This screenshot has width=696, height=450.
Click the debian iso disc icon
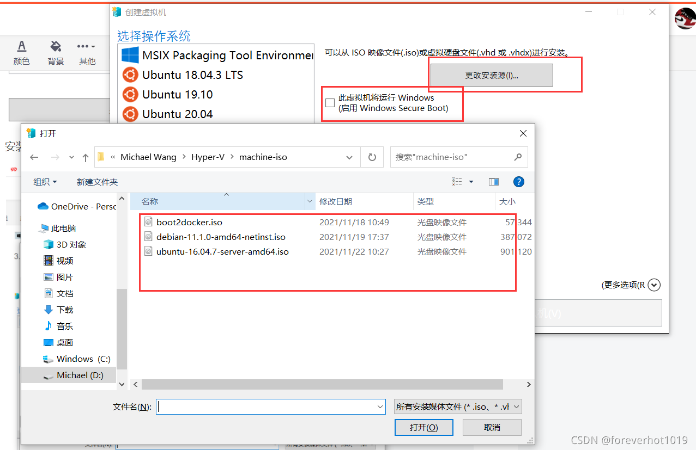pos(148,237)
